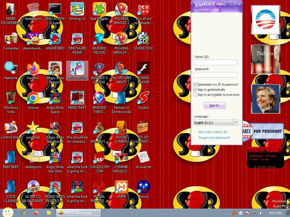The width and height of the screenshot is (290, 217).
Task: Select the Network desktop icon
Action: pos(11,71)
